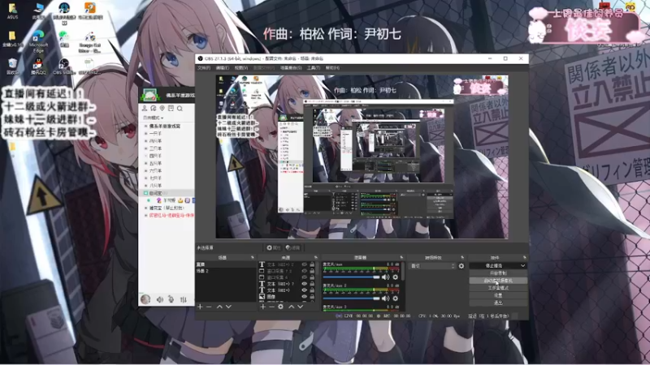Click 退出 to exit OBS
Screen dimensions: 650x365
pos(498,303)
